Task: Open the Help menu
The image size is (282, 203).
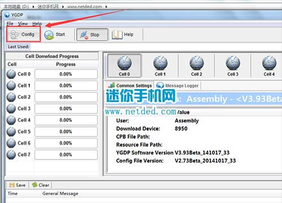Action: [37, 24]
